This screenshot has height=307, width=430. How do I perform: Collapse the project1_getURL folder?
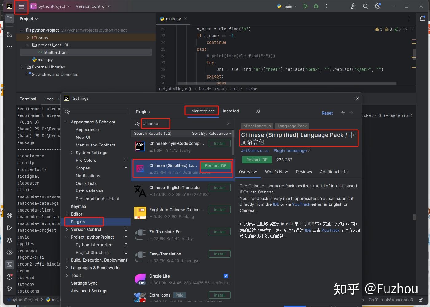28,45
